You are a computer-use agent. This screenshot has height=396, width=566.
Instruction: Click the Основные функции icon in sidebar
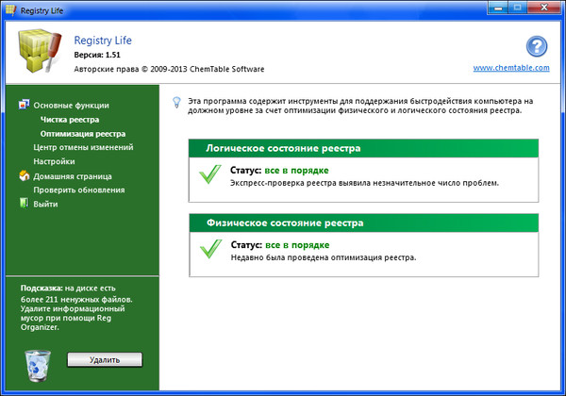pyautogui.click(x=24, y=106)
